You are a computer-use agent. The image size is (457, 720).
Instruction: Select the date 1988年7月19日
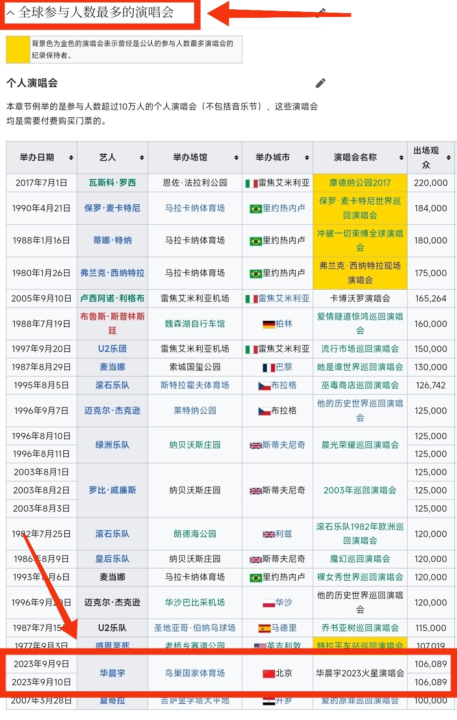tap(41, 324)
